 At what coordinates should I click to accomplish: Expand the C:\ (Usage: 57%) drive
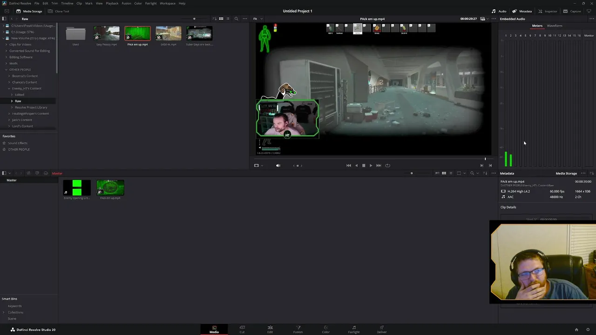tap(4, 32)
